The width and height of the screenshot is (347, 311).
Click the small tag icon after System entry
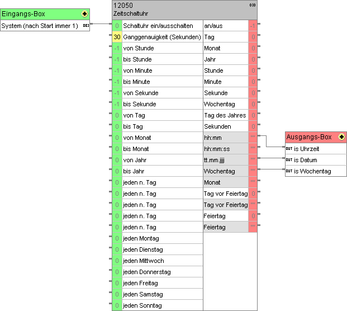tap(85, 26)
